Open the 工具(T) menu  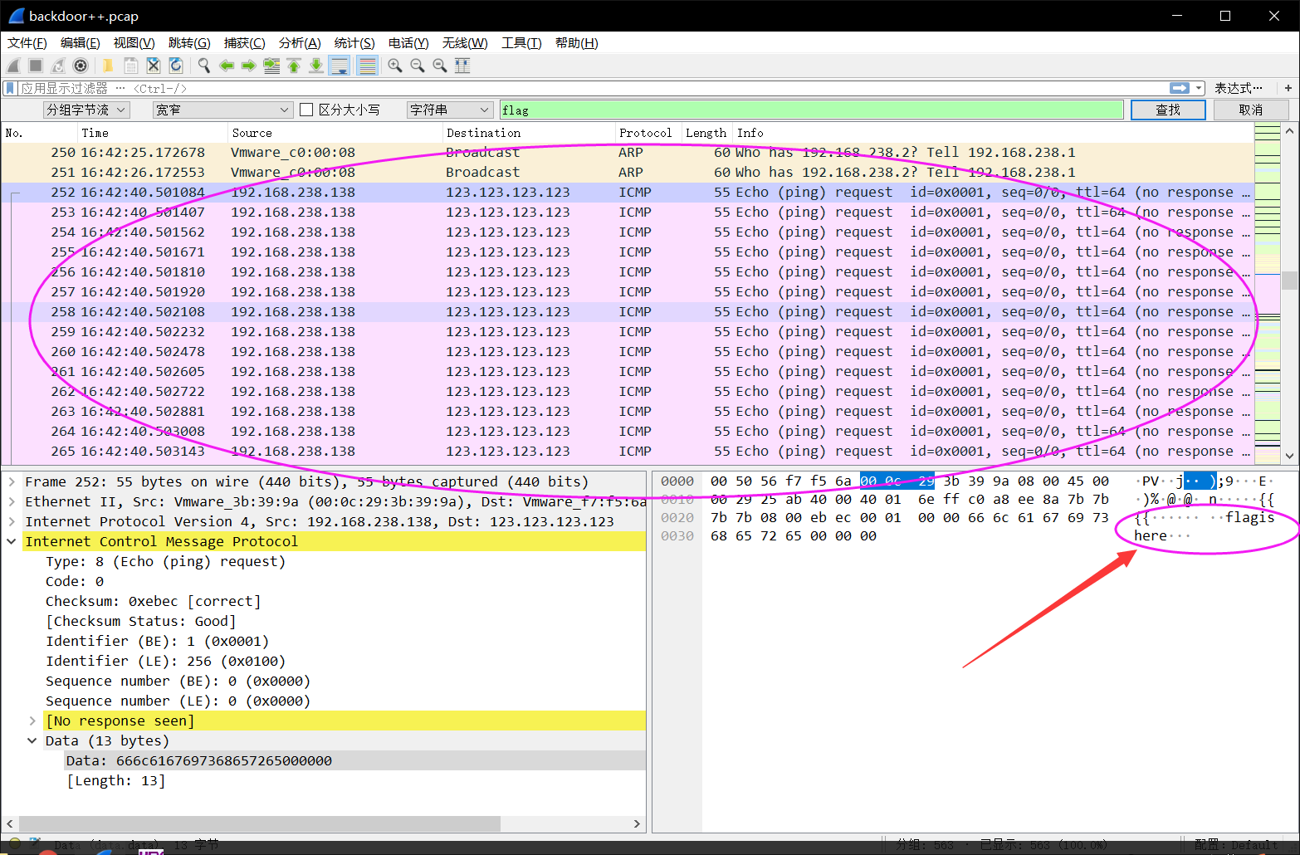pyautogui.click(x=521, y=42)
